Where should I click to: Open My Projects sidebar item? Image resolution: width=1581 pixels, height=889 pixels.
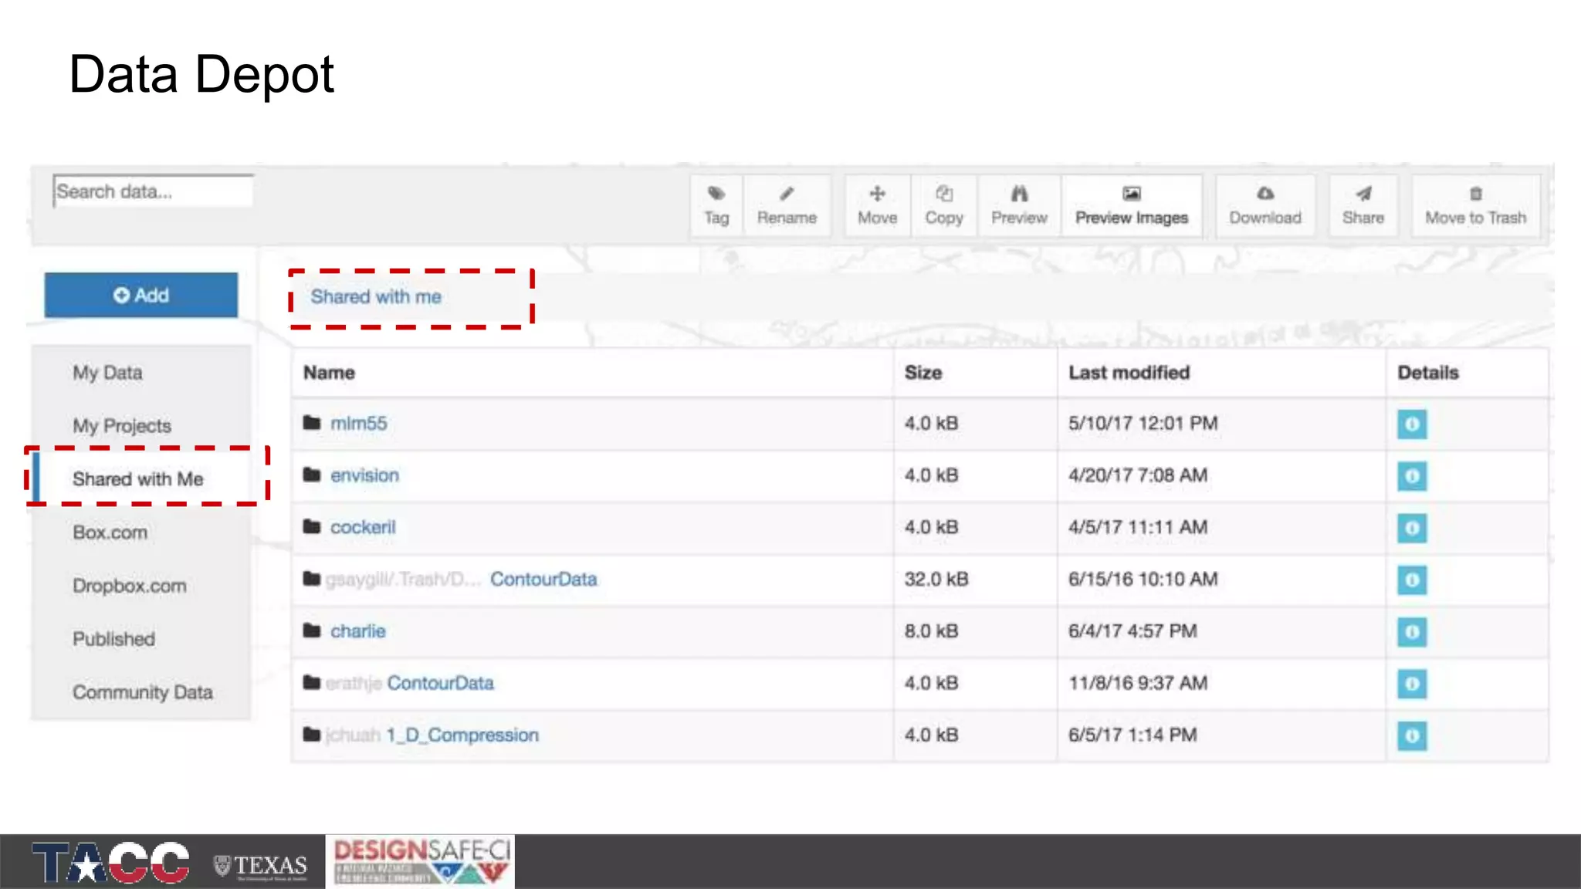122,426
